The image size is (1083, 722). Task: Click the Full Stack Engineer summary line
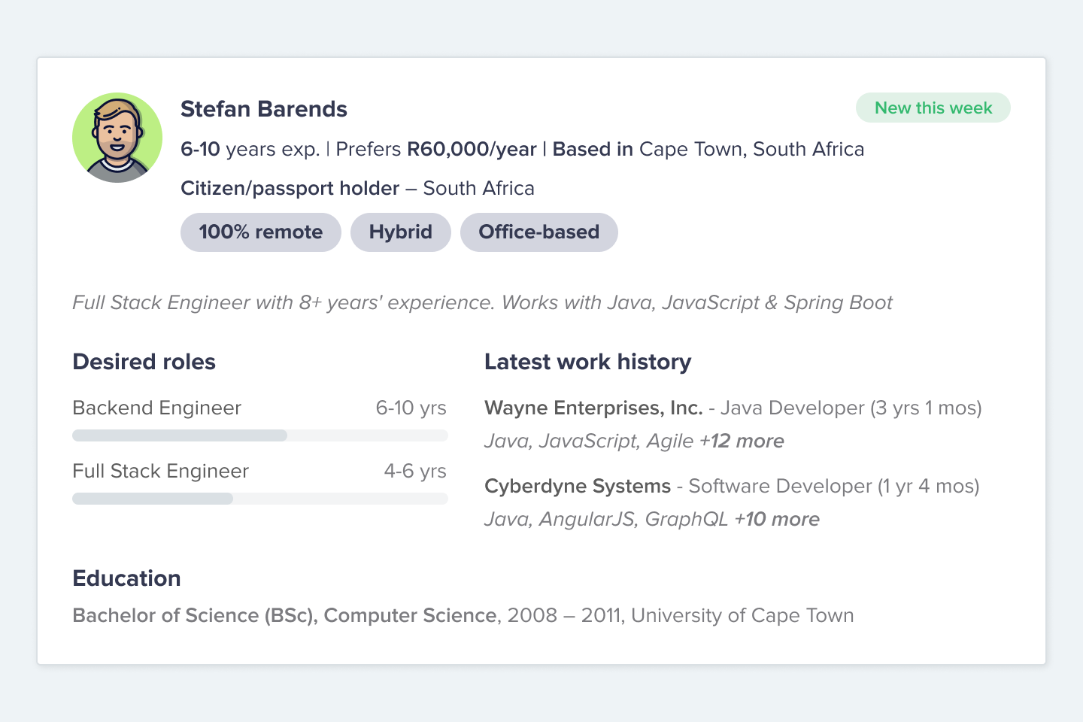point(481,303)
